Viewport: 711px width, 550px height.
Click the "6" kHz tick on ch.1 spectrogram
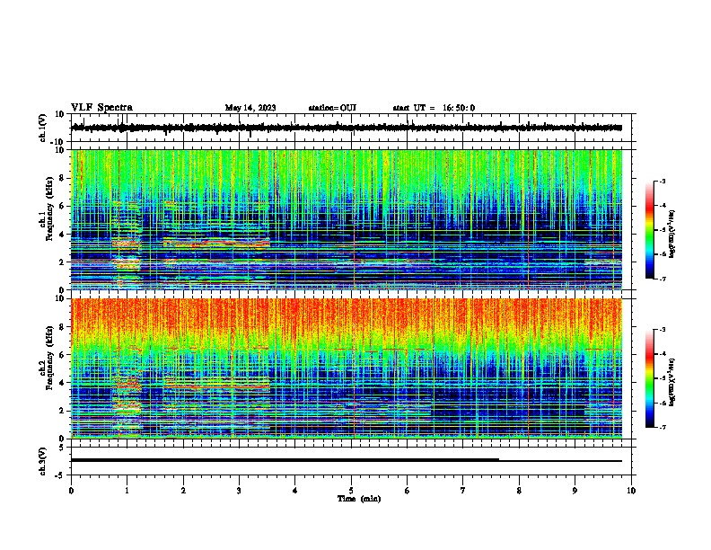coord(62,206)
